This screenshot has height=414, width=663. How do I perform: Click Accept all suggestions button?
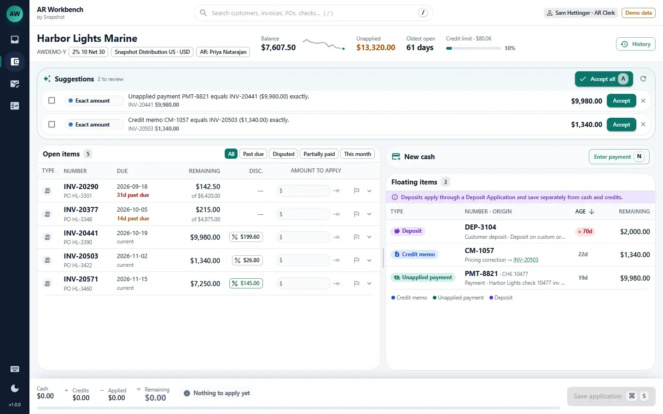pos(604,79)
